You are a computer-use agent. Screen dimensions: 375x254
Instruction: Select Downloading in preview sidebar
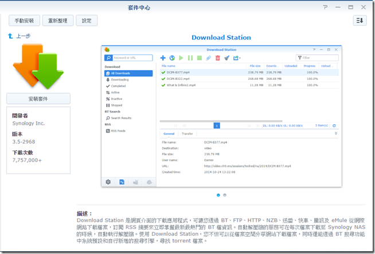coord(128,79)
